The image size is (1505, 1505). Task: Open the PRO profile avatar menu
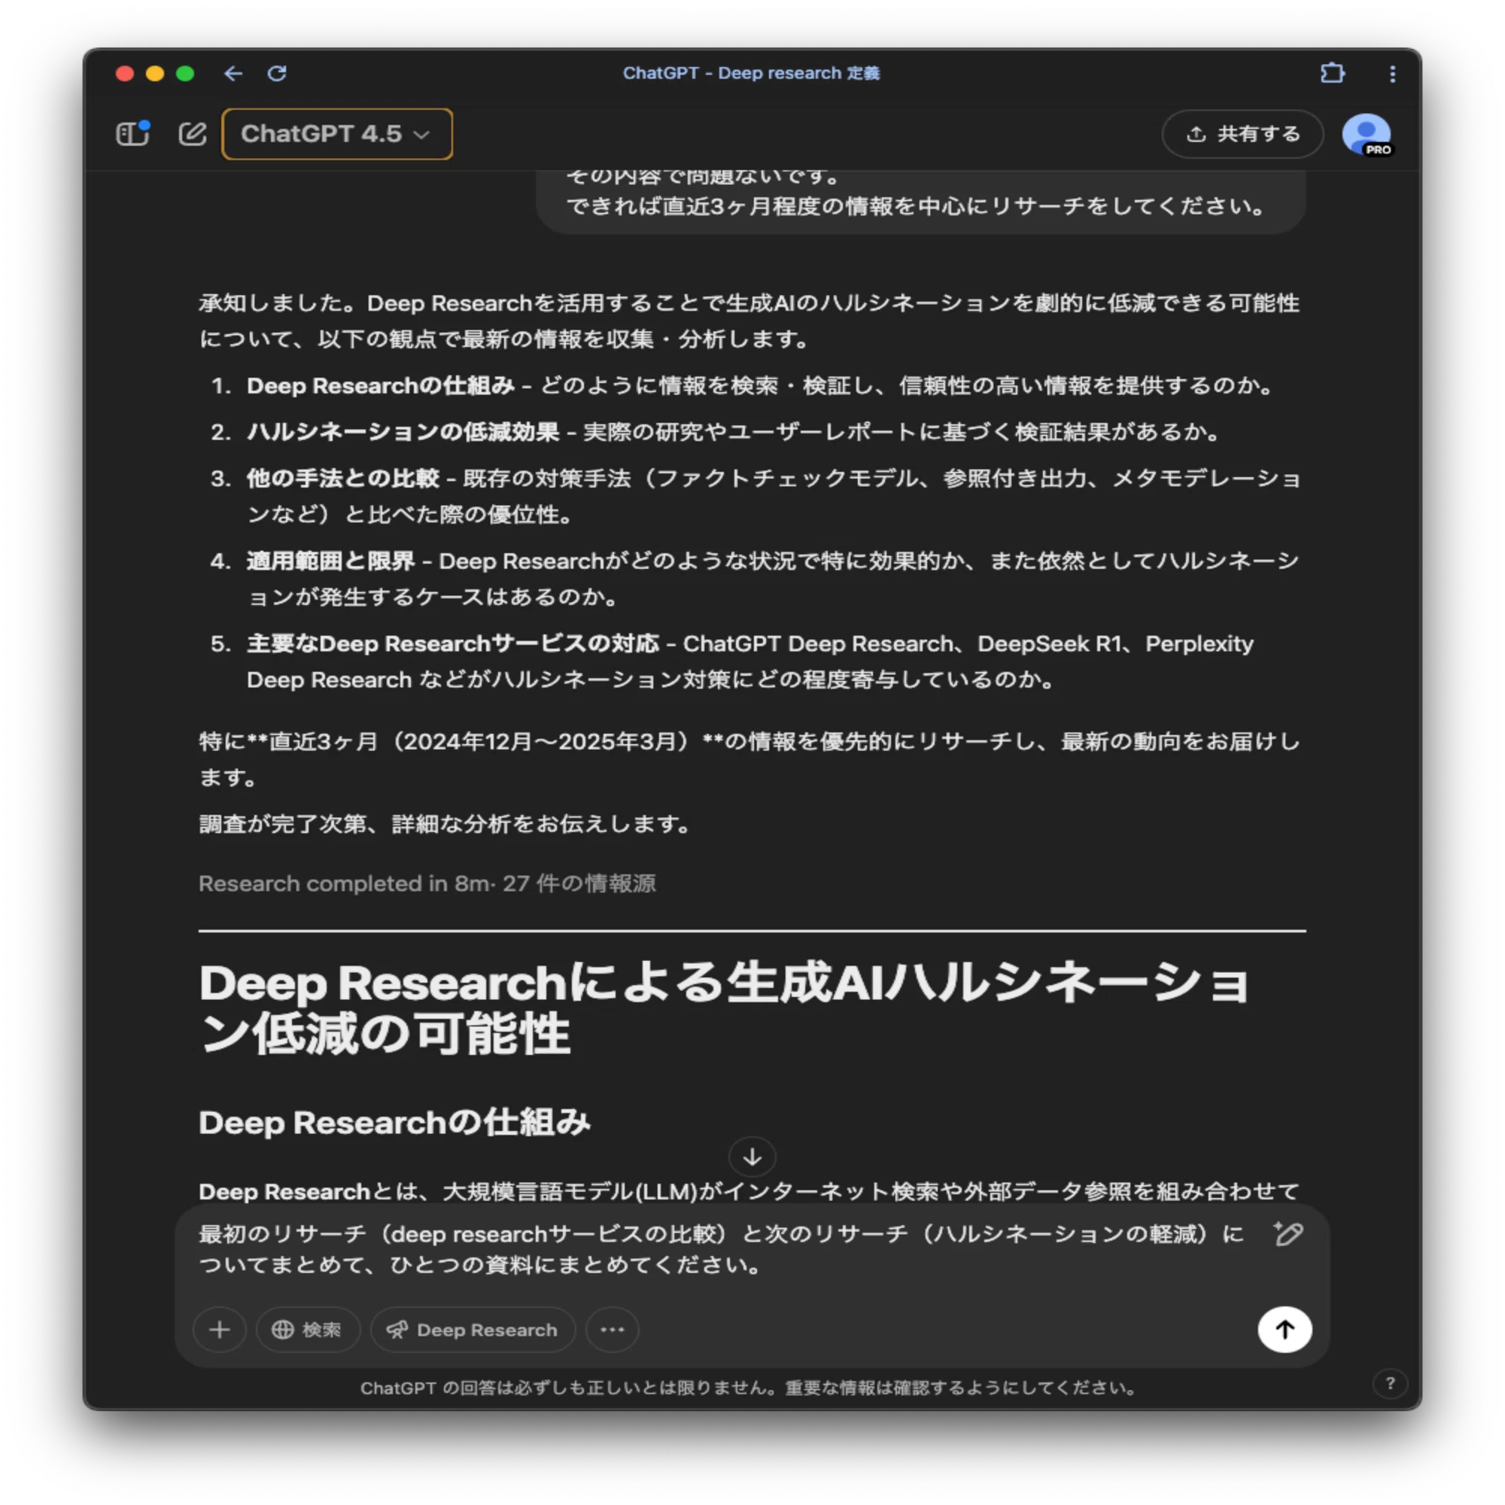click(x=1367, y=135)
